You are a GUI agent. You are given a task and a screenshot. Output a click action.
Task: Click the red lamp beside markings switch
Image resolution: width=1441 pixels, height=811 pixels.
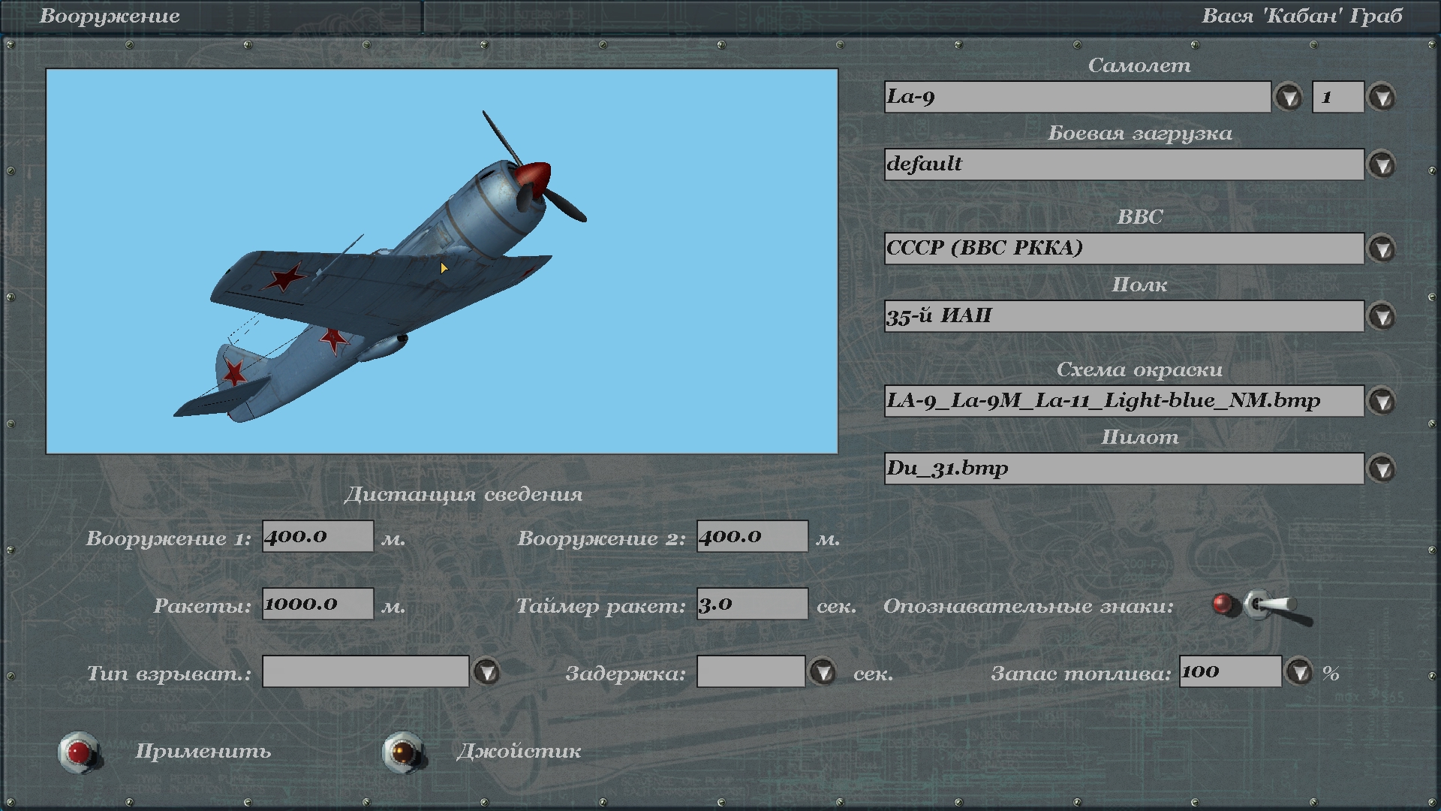pos(1223,604)
